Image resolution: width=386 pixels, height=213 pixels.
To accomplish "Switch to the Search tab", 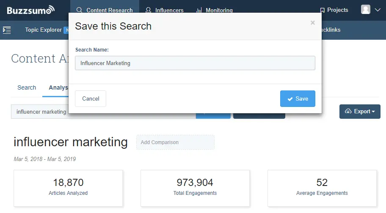I will [x=27, y=87].
